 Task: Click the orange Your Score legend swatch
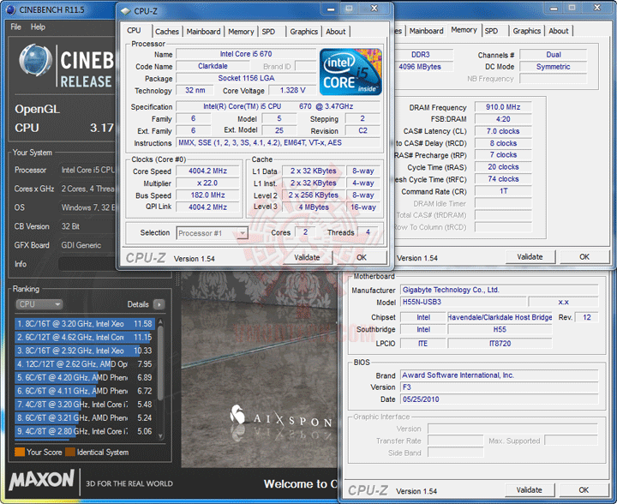click(20, 452)
